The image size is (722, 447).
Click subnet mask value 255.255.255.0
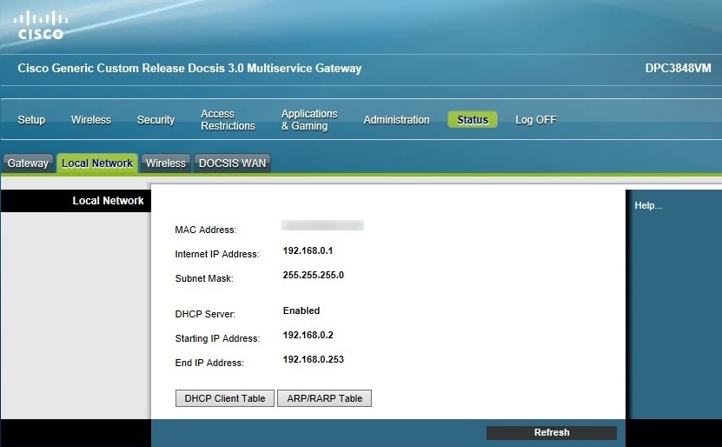point(313,275)
